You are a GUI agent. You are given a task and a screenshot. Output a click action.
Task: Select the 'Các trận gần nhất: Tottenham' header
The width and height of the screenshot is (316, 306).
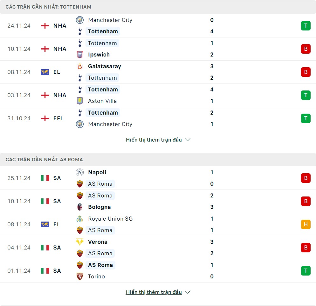(48, 7)
